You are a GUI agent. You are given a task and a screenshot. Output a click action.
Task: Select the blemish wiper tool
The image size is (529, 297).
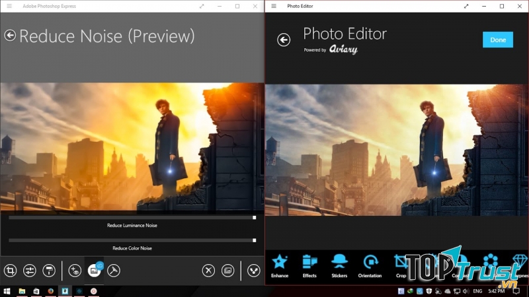pyautogui.click(x=114, y=271)
